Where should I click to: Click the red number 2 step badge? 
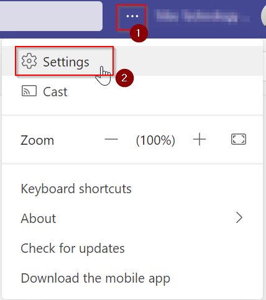pyautogui.click(x=124, y=78)
